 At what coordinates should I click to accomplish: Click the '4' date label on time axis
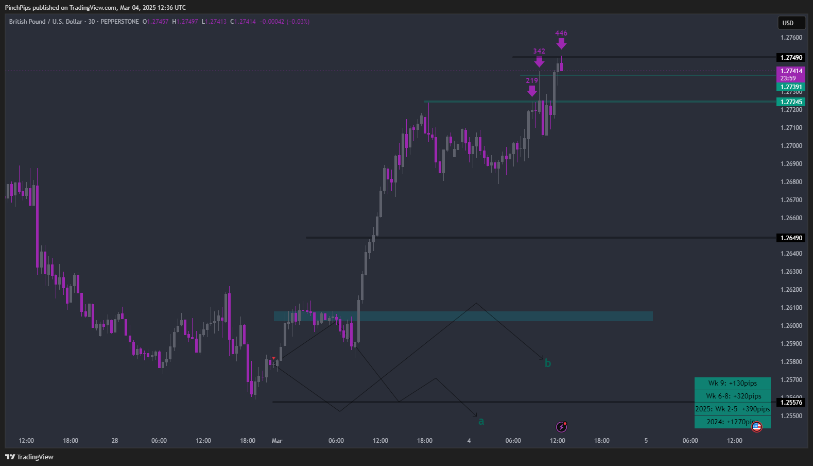click(x=469, y=441)
